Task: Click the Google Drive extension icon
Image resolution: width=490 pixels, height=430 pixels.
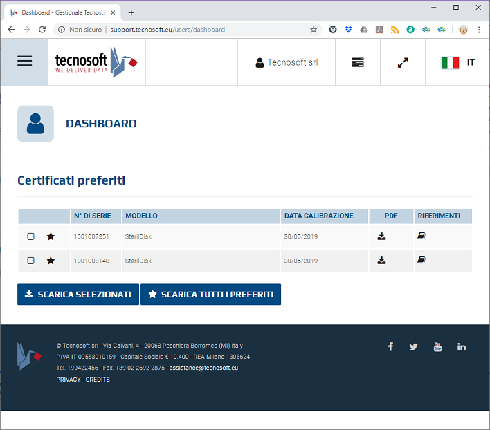Action: click(x=364, y=30)
